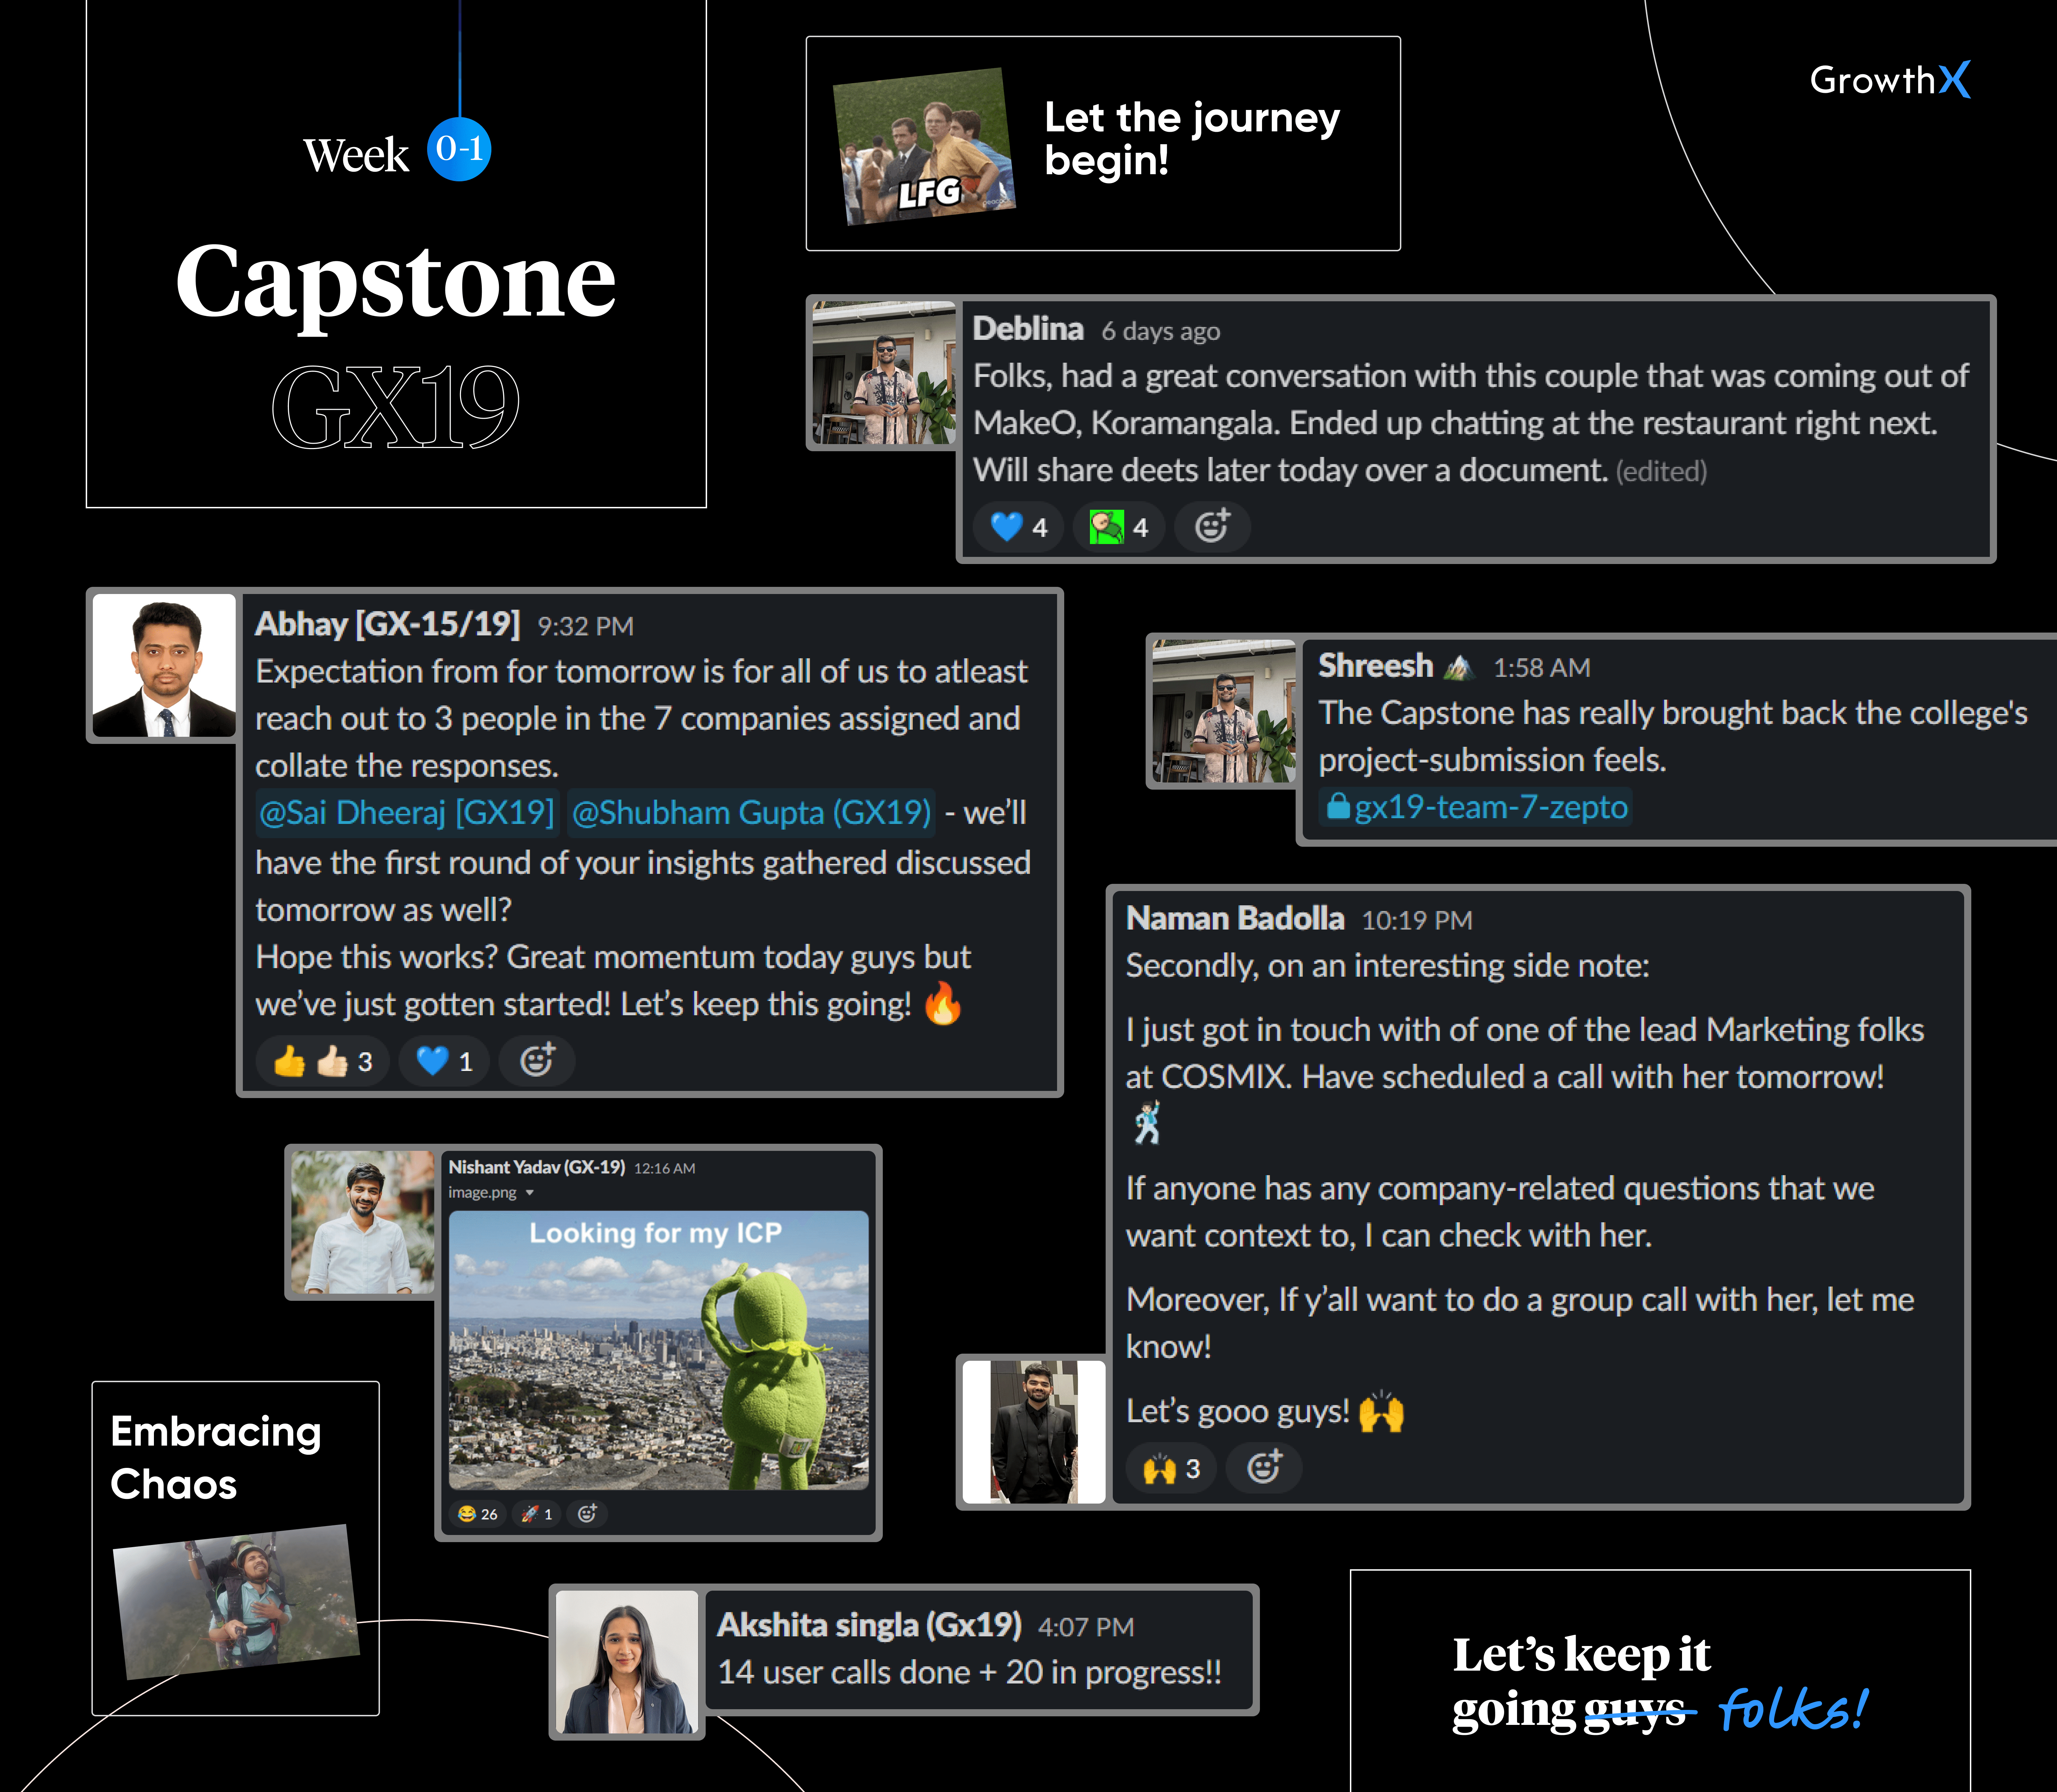
Task: Click the LFG GIF thumbnail
Action: tap(925, 146)
